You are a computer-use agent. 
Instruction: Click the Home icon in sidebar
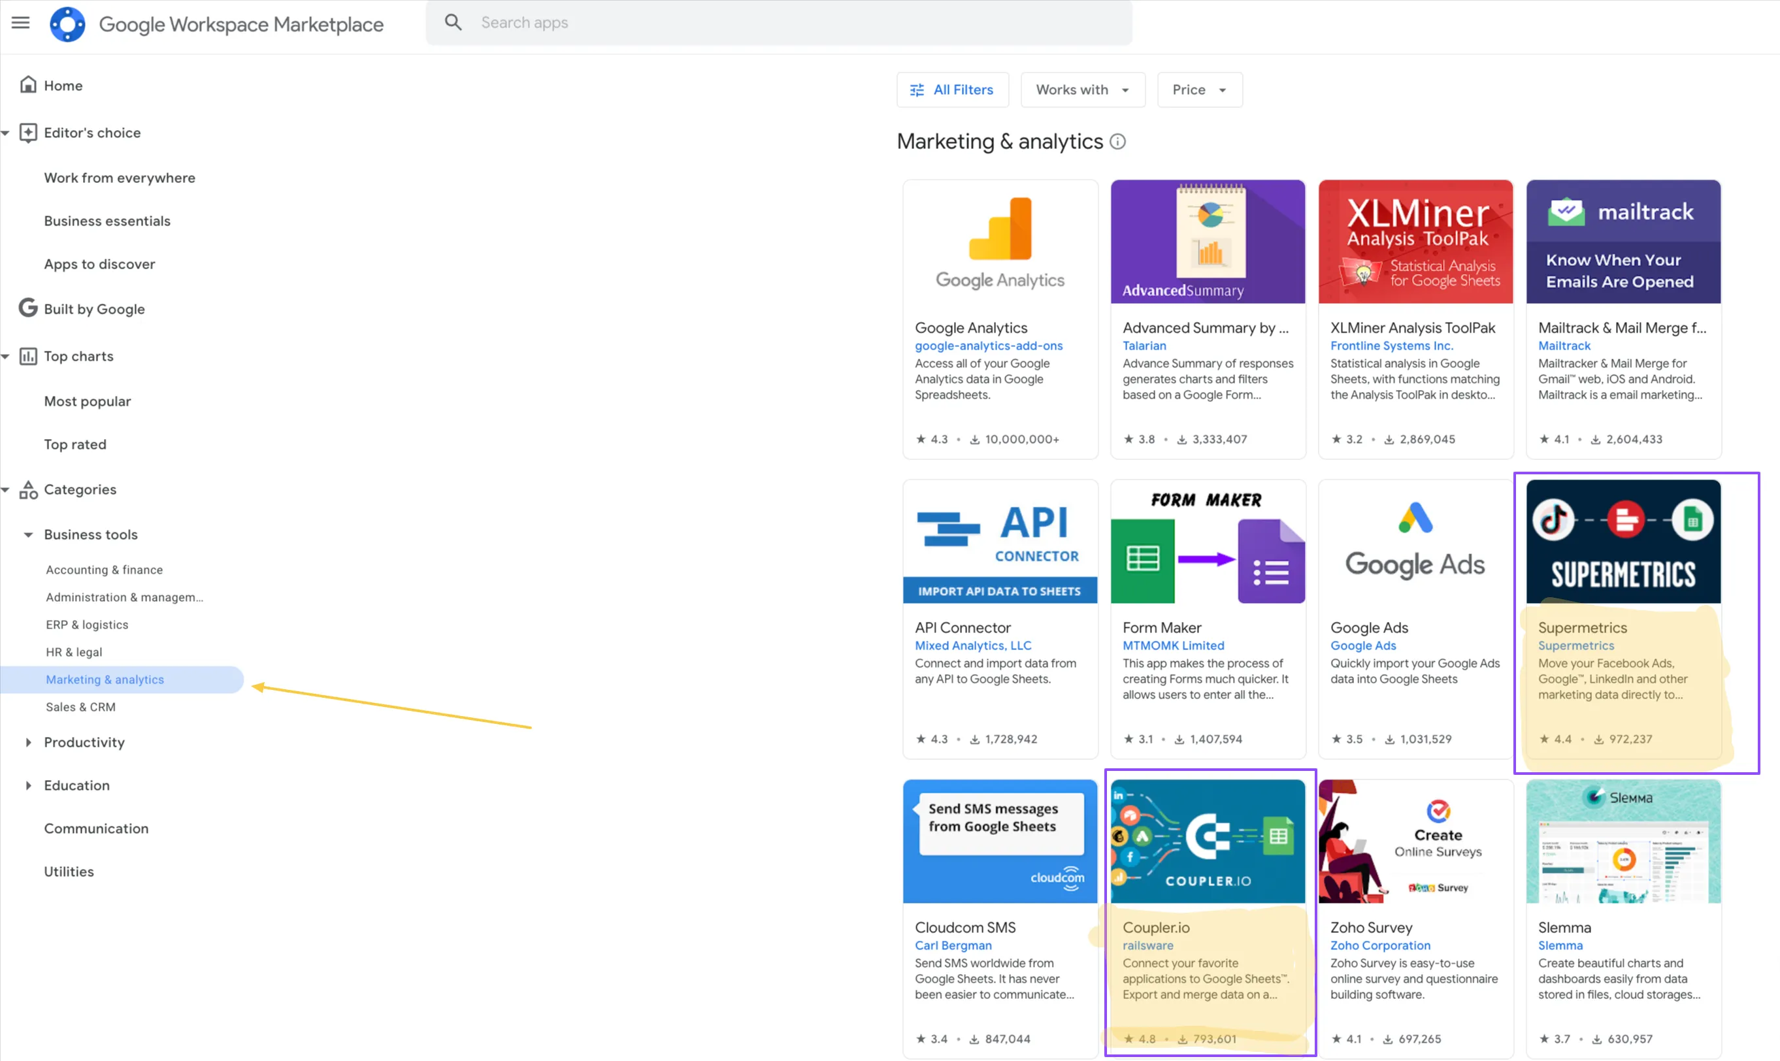[x=28, y=85]
